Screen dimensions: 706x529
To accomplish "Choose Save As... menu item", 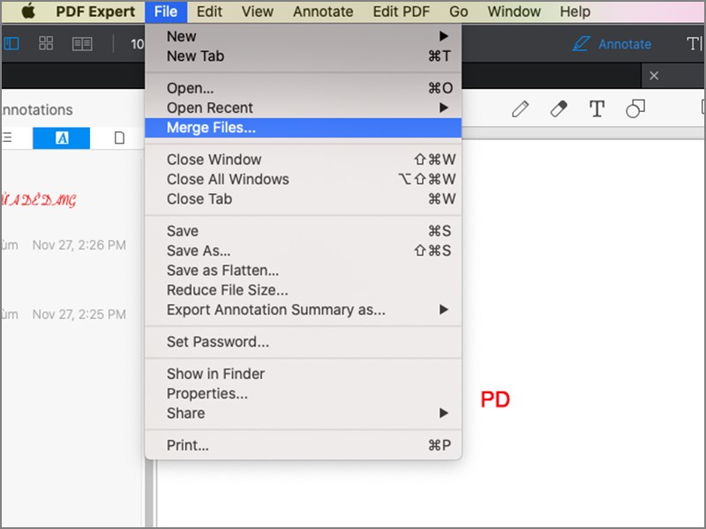I will click(303, 250).
